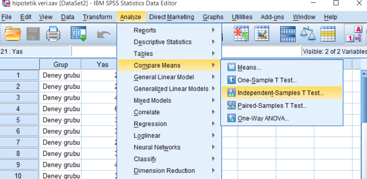
Task: Click the Means icon in submenu
Action: [x=231, y=68]
